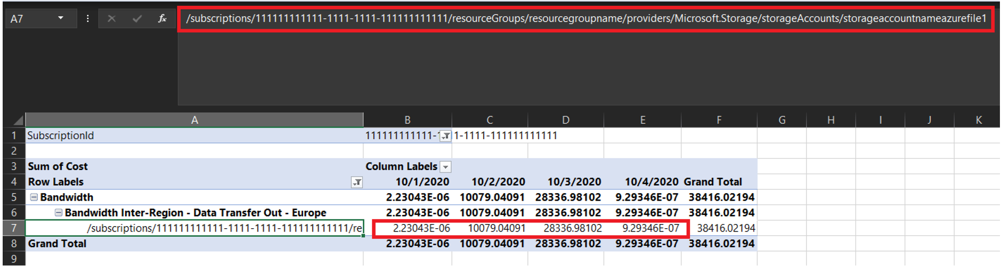
Task: Click the subscription ID value in B1
Action: 461,136
